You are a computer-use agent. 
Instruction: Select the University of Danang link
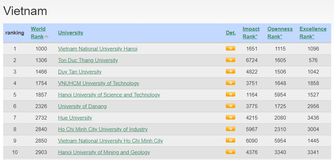[82, 106]
